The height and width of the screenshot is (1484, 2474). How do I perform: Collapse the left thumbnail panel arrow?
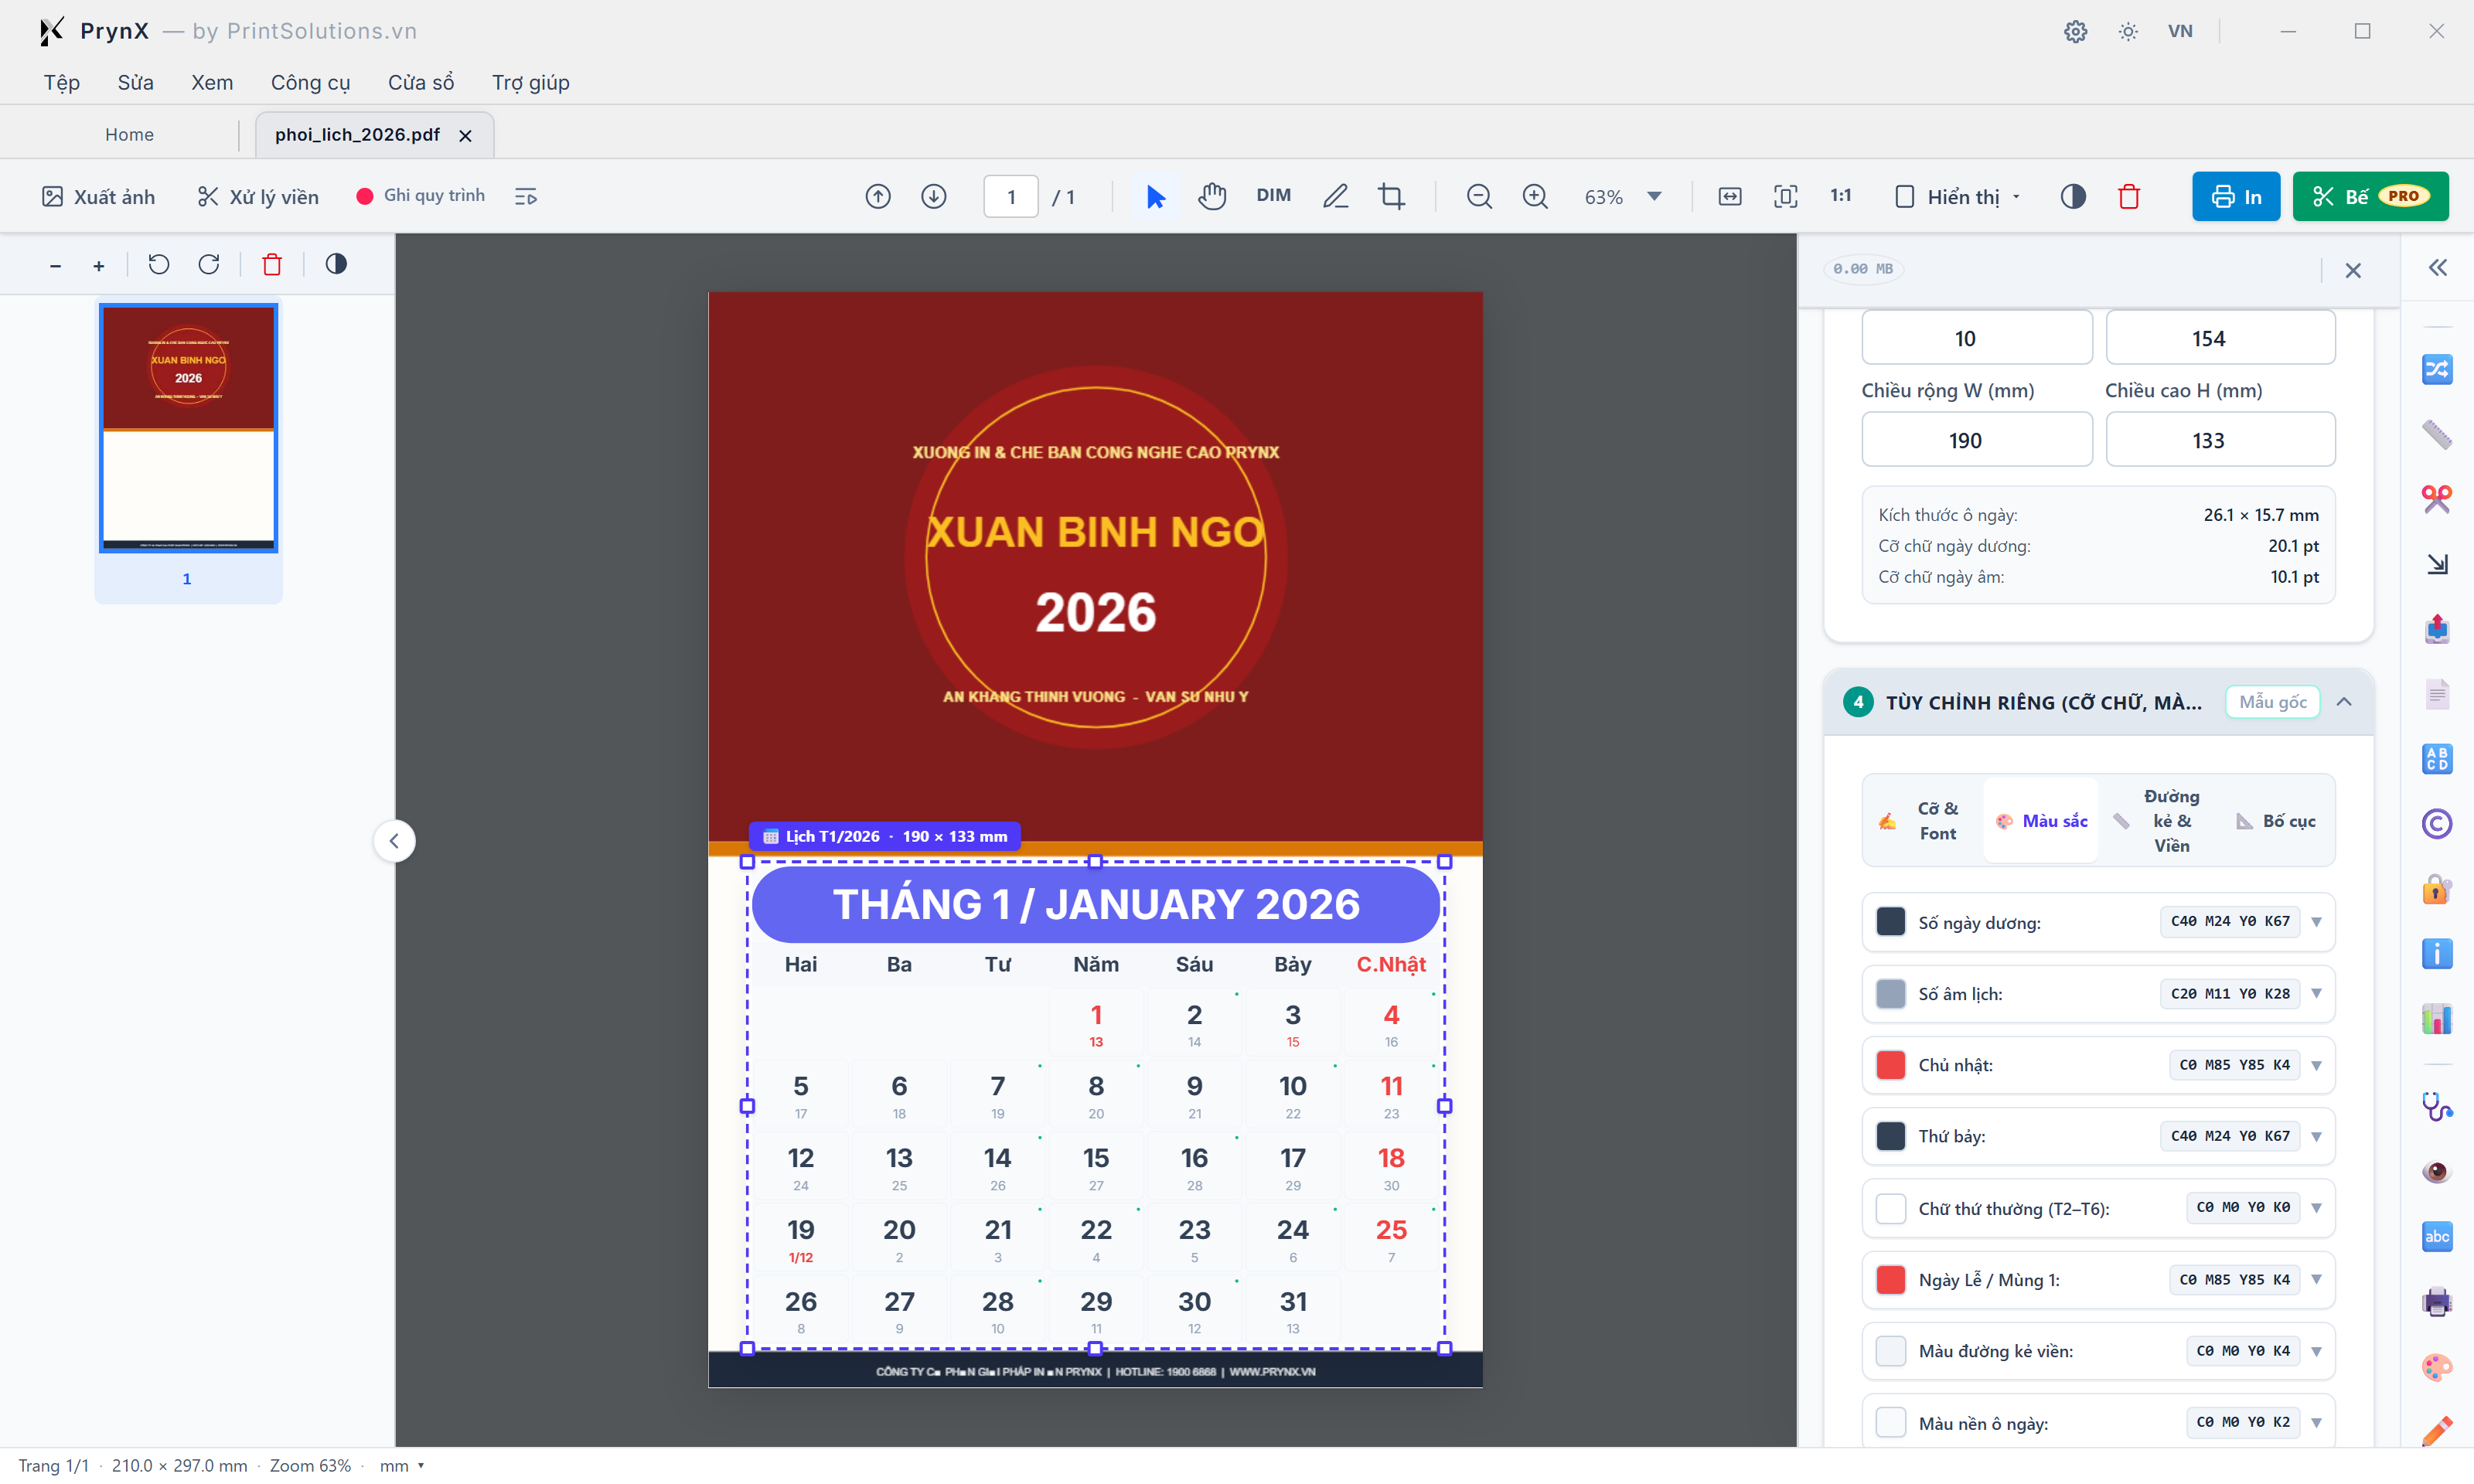click(x=394, y=841)
